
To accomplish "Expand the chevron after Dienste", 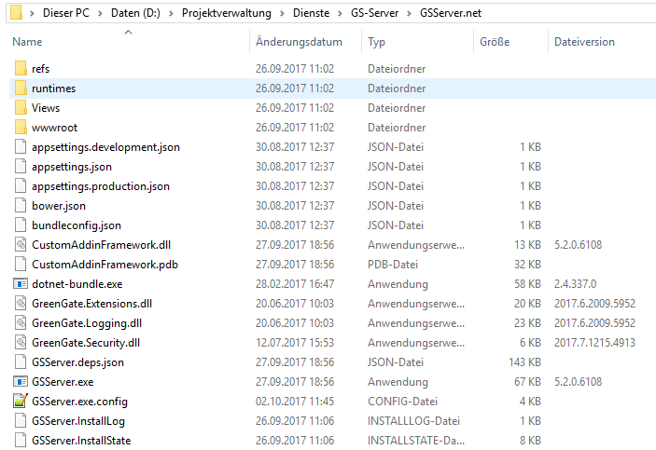I will 340,13.
